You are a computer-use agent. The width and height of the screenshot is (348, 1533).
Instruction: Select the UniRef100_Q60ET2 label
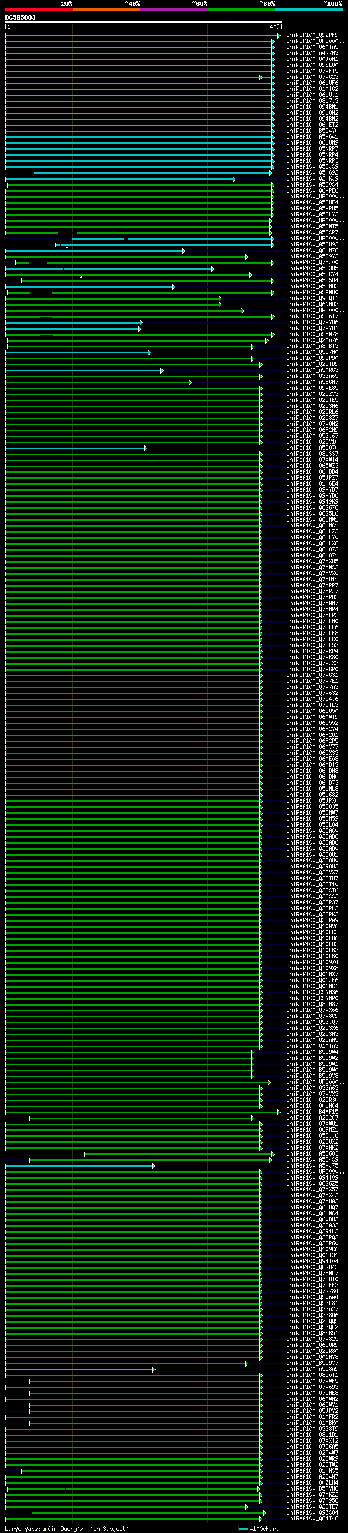[x=312, y=125]
